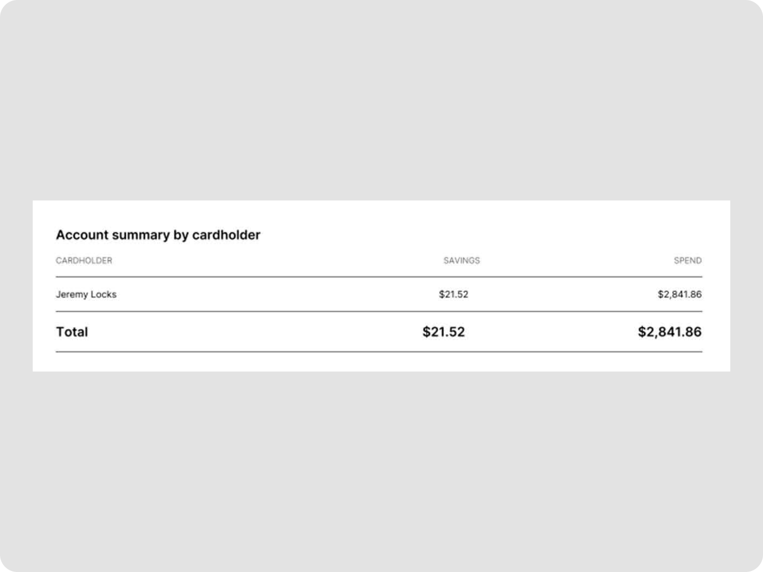Sort by the SPEND column header
Viewport: 763px width, 572px height.
(x=687, y=260)
